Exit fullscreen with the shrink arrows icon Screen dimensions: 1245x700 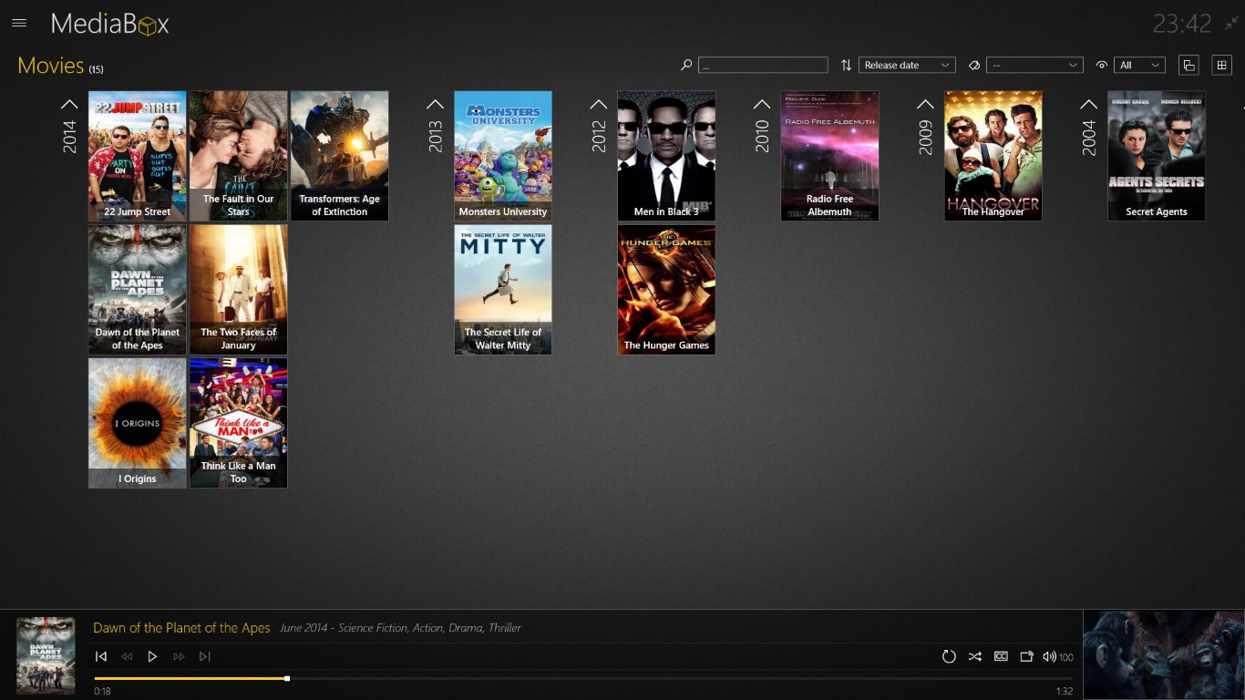1231,24
